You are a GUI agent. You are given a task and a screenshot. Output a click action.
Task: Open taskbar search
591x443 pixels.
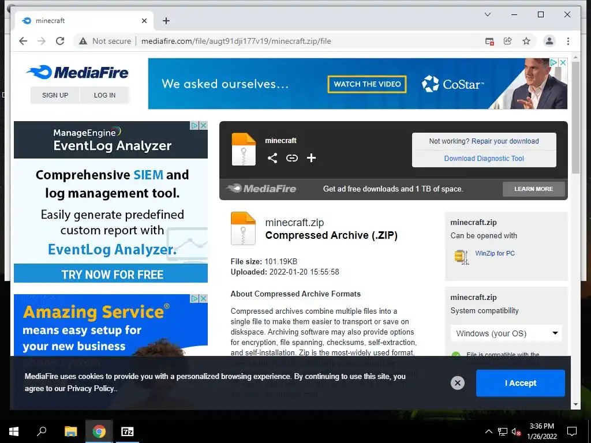[x=42, y=431]
